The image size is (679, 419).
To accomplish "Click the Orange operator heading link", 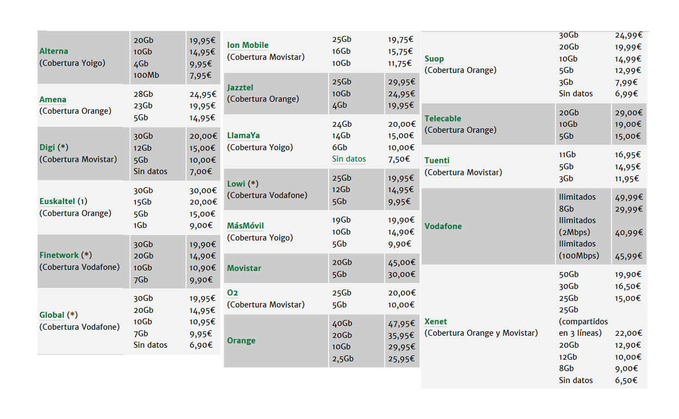I will pyautogui.click(x=241, y=341).
